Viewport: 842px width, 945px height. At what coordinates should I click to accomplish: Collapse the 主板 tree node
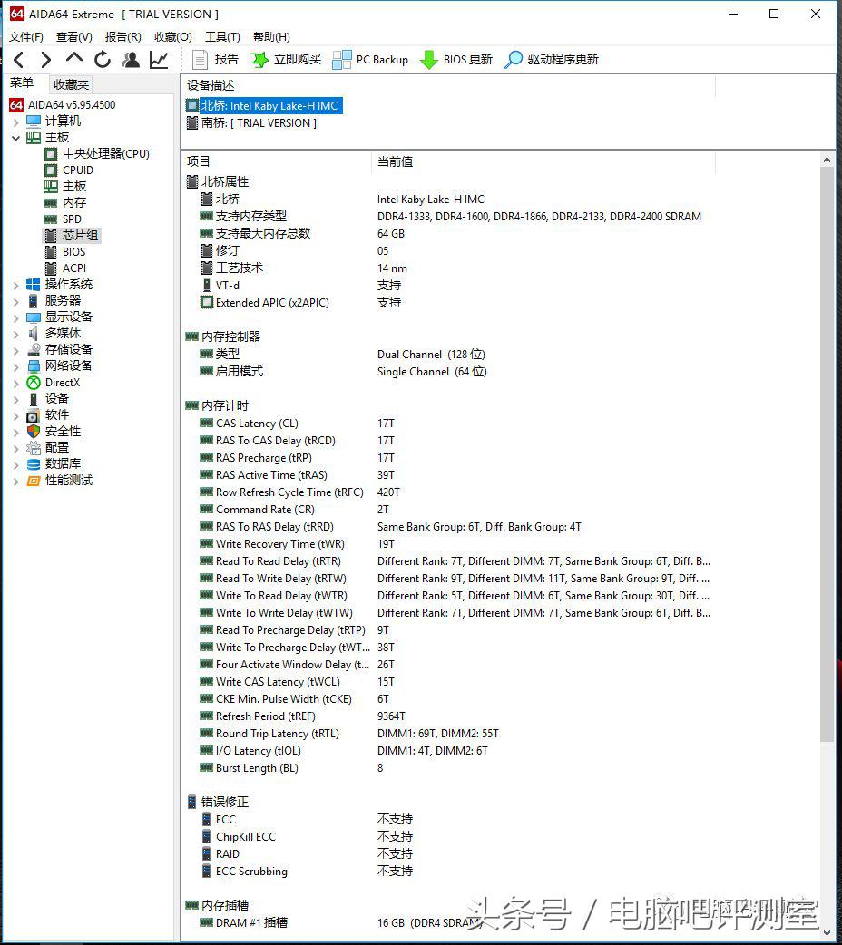[x=15, y=138]
